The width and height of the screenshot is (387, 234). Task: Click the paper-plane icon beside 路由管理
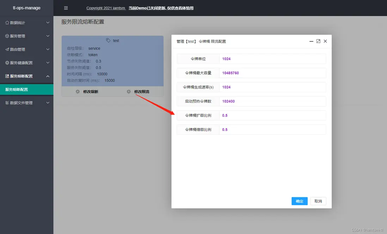pos(7,49)
